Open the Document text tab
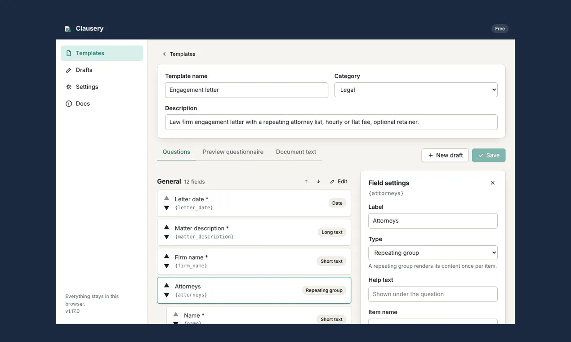 [296, 152]
